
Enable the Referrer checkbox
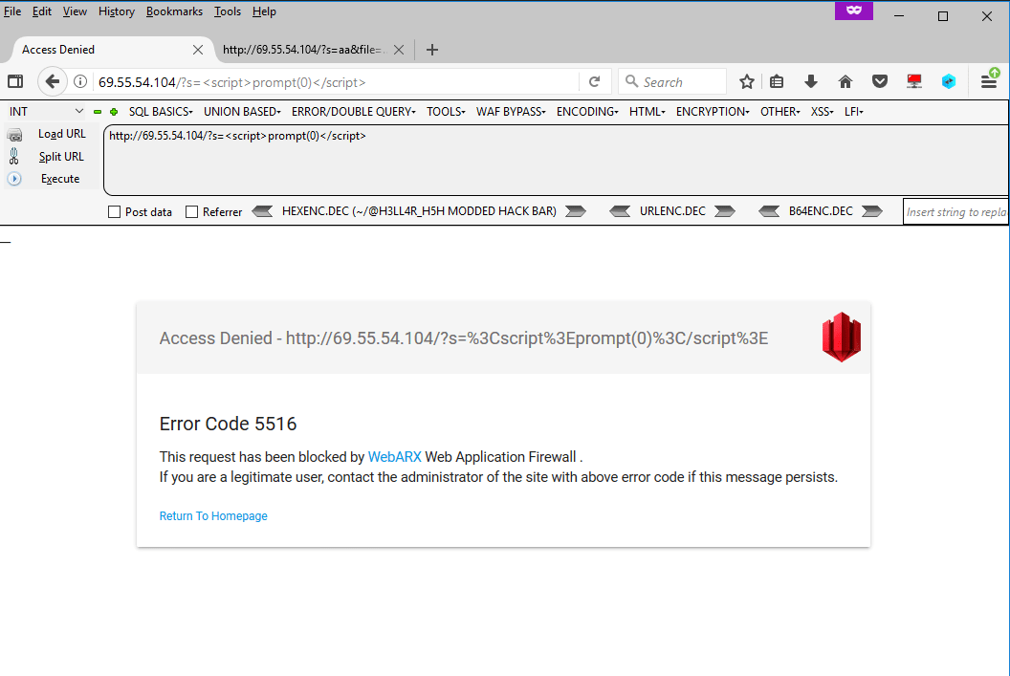pyautogui.click(x=192, y=212)
